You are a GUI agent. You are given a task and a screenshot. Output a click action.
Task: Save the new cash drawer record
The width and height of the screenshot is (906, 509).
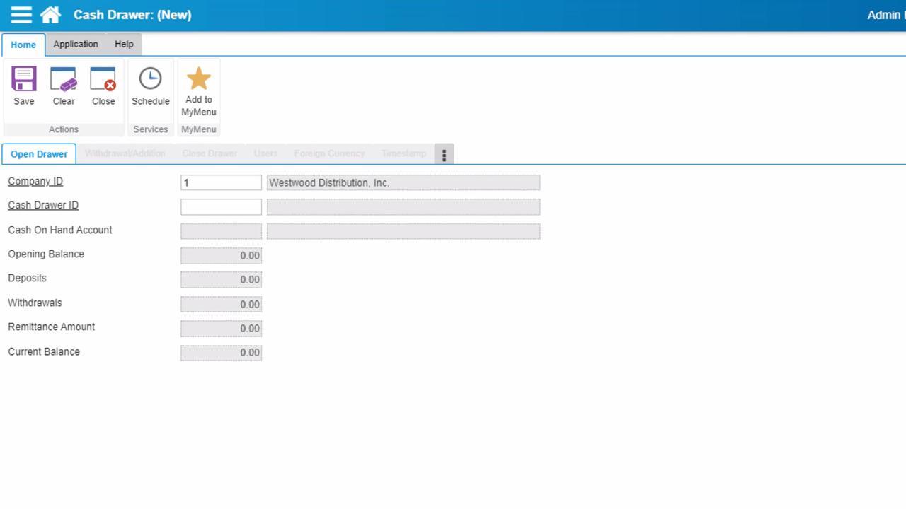[x=24, y=86]
